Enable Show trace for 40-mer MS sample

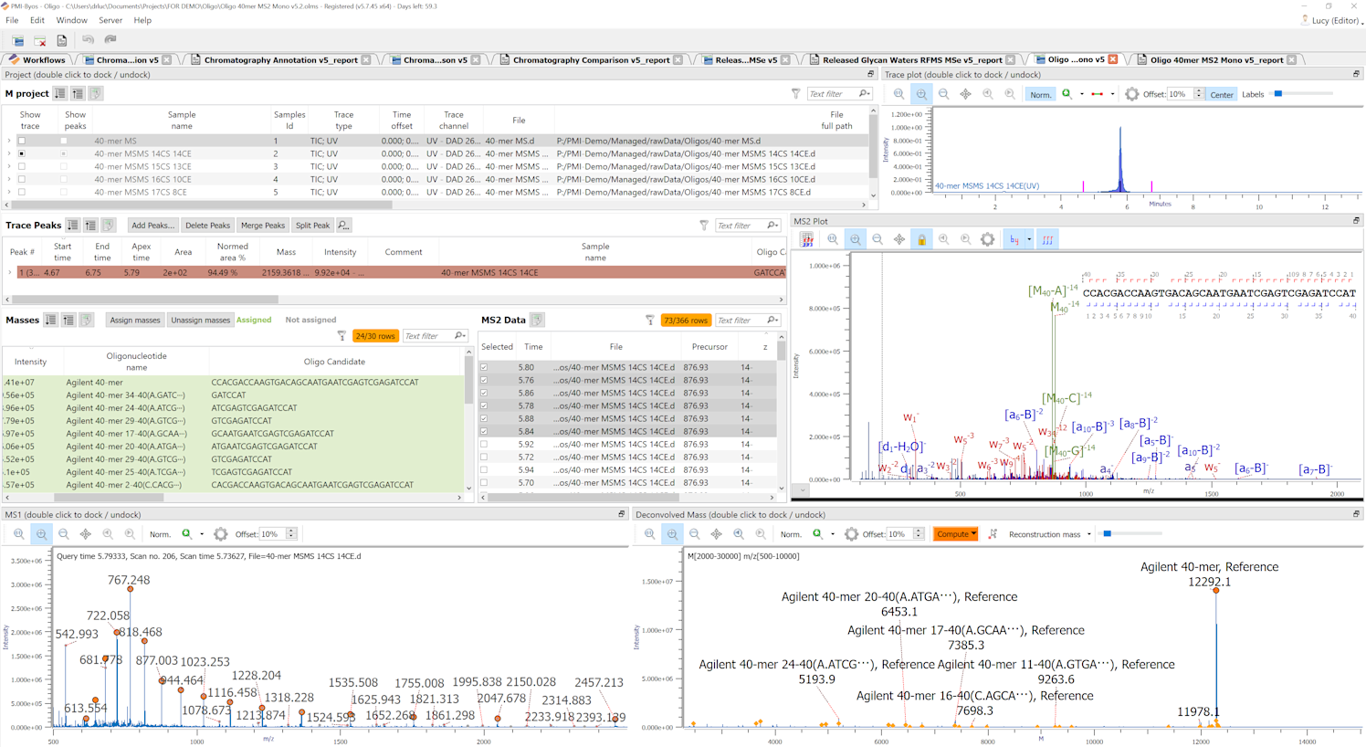[22, 141]
